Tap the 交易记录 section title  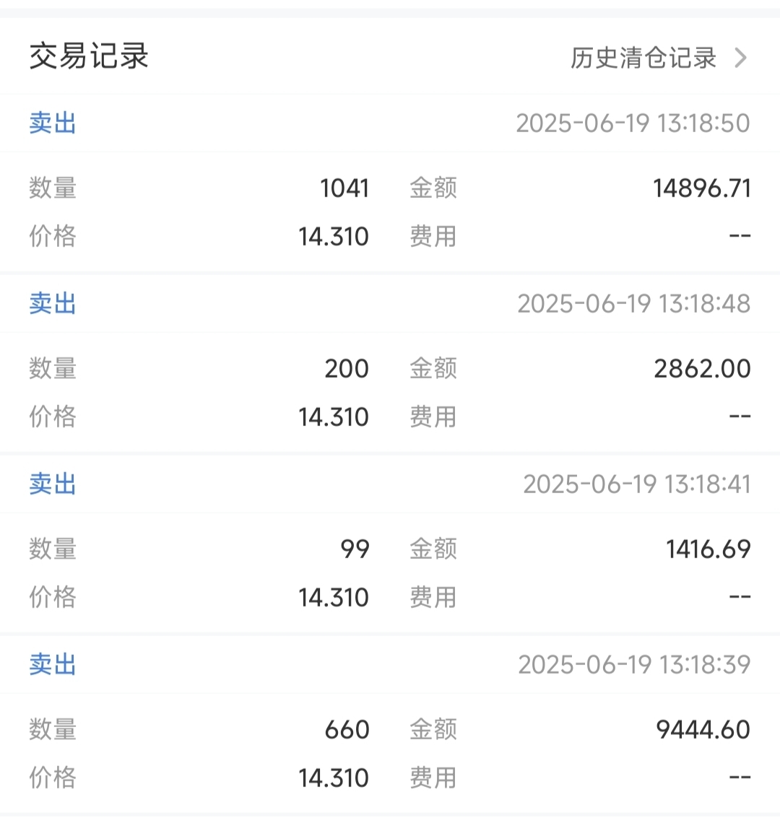tap(89, 56)
